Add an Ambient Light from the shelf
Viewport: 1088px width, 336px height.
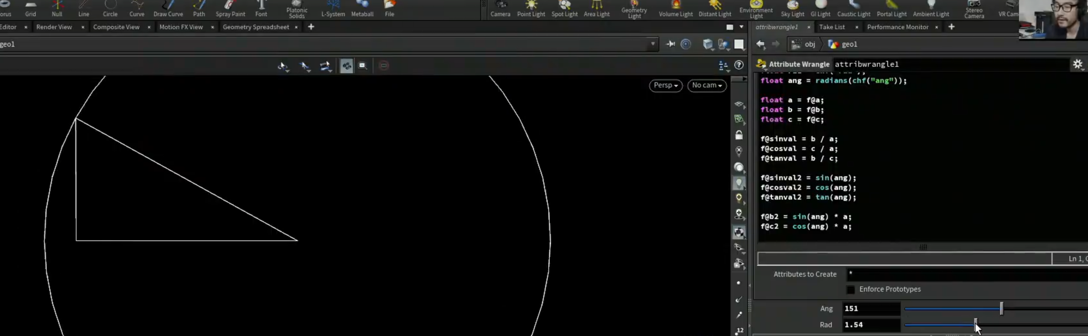tap(931, 9)
